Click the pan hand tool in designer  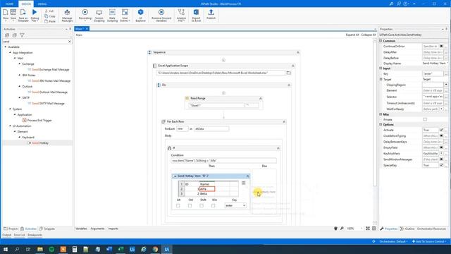pyautogui.click(x=335, y=229)
